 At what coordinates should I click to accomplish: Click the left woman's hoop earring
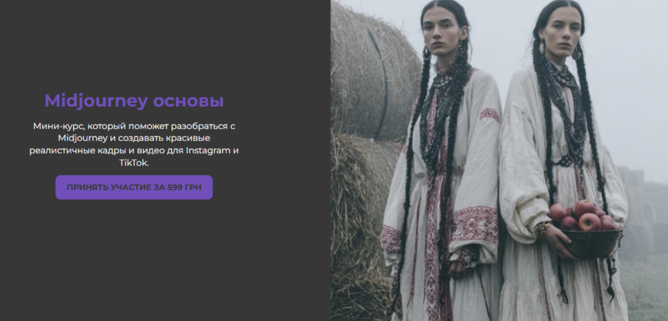tap(427, 53)
